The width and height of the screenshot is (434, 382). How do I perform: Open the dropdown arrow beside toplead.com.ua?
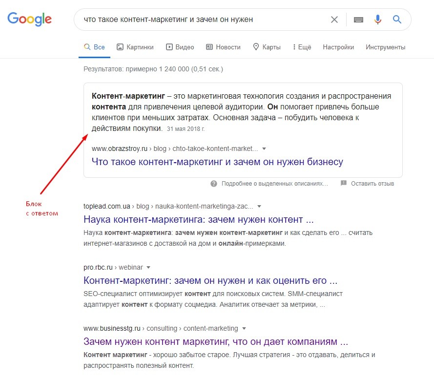pyautogui.click(x=259, y=206)
